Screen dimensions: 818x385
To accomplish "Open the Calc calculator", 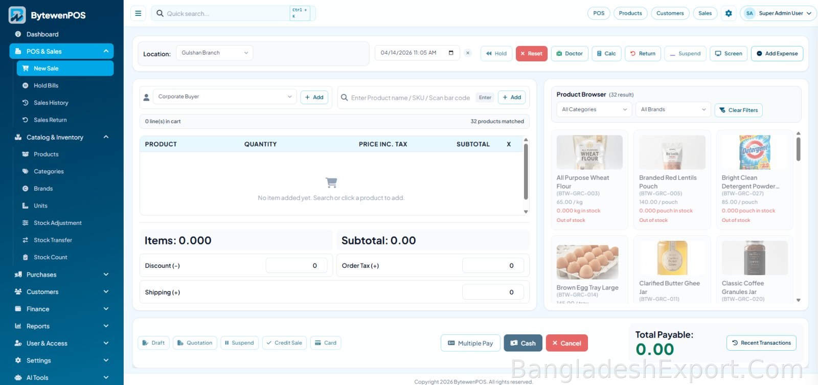I will coord(606,54).
